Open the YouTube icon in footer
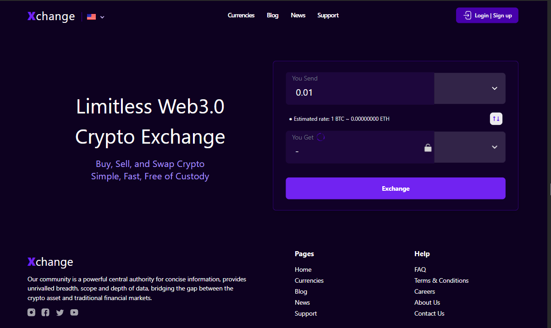This screenshot has width=551, height=328. (74, 312)
